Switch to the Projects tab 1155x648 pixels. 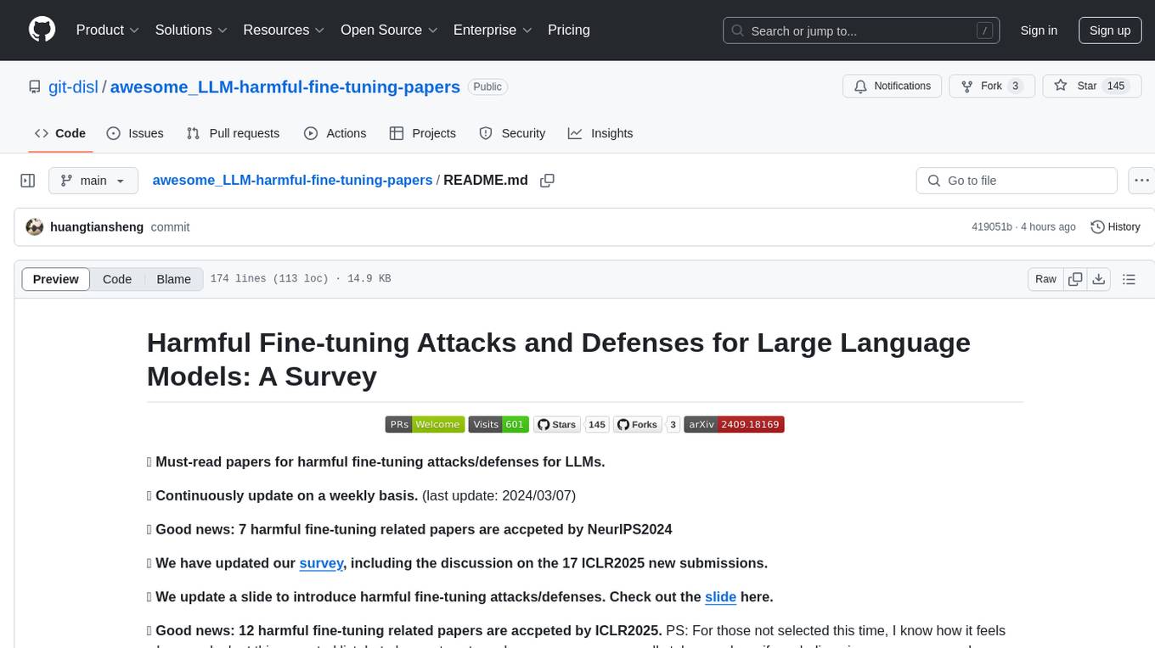coord(422,133)
